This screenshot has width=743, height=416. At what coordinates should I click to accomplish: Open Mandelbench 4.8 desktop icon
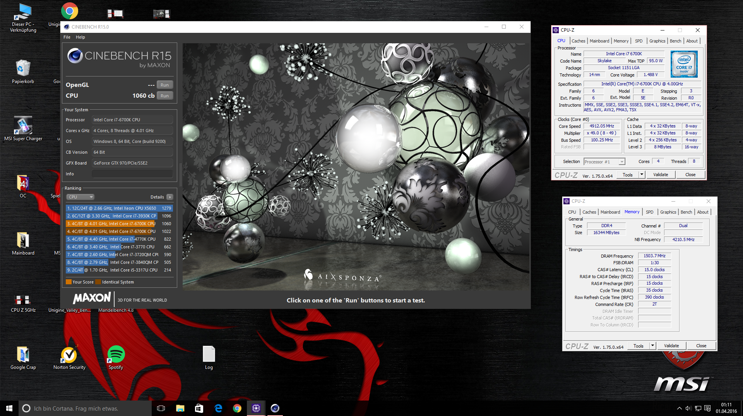[x=116, y=310]
